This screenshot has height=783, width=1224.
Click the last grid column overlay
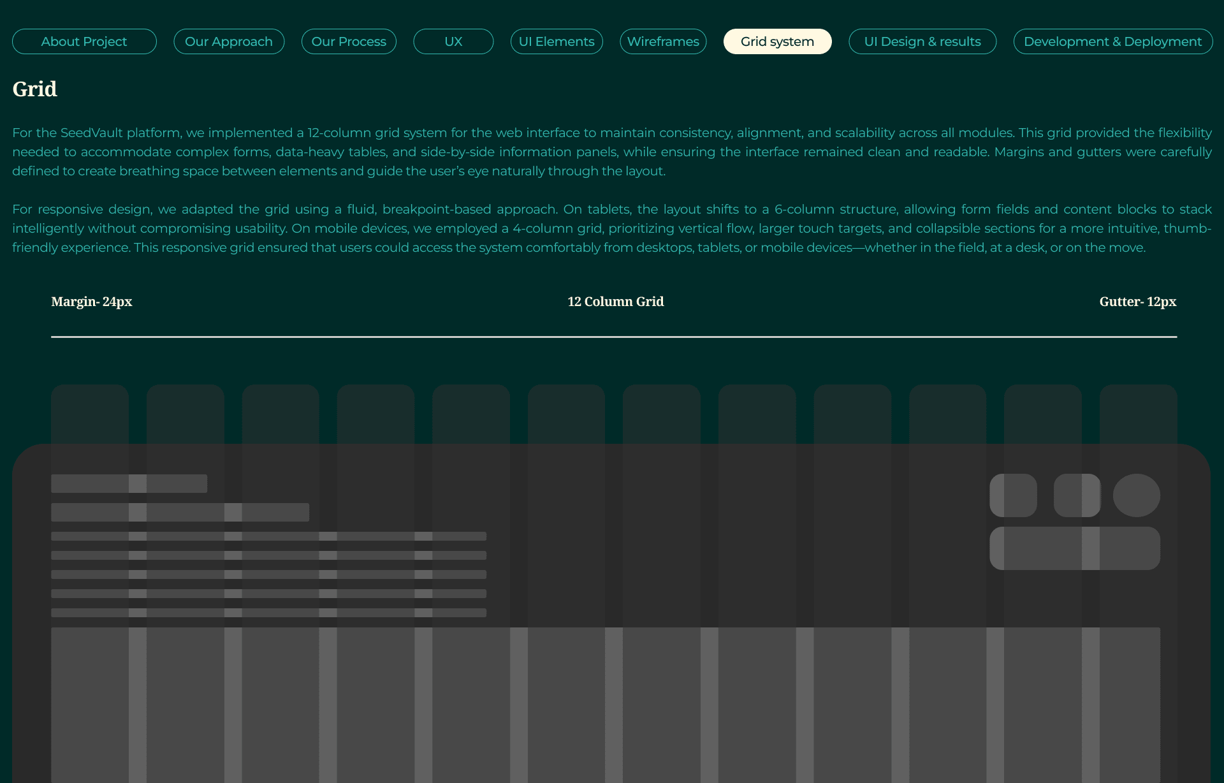pyautogui.click(x=1138, y=413)
